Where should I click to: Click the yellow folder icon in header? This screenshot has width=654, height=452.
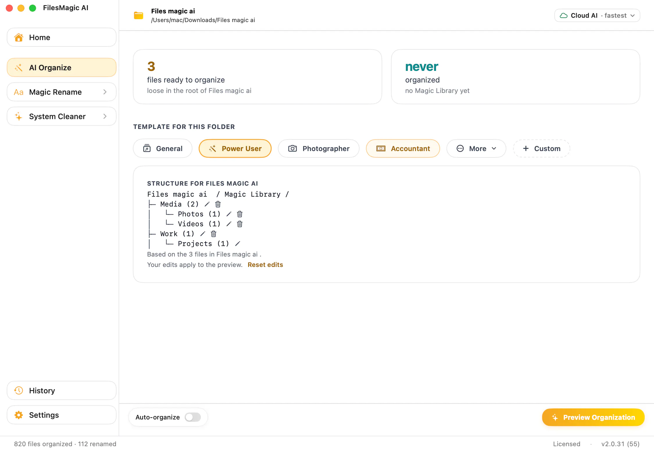139,15
